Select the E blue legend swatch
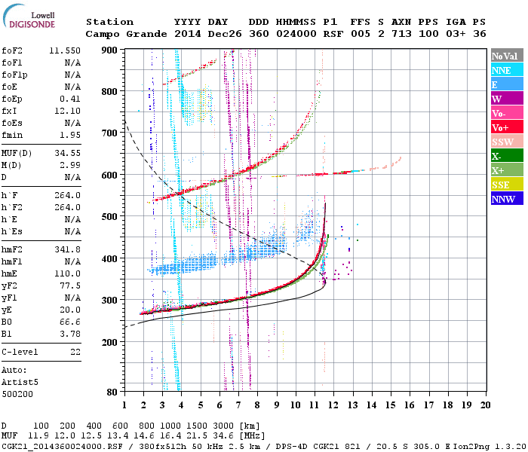This screenshot has width=528, height=452. 507,84
